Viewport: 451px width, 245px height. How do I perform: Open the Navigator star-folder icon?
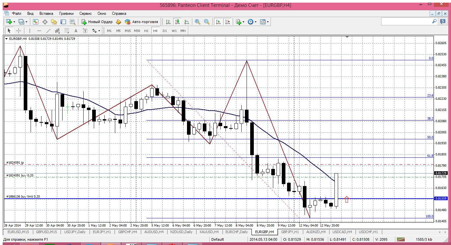[54, 22]
